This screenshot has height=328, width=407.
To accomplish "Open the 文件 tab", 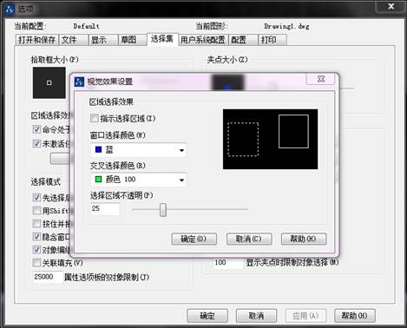I will point(74,40).
